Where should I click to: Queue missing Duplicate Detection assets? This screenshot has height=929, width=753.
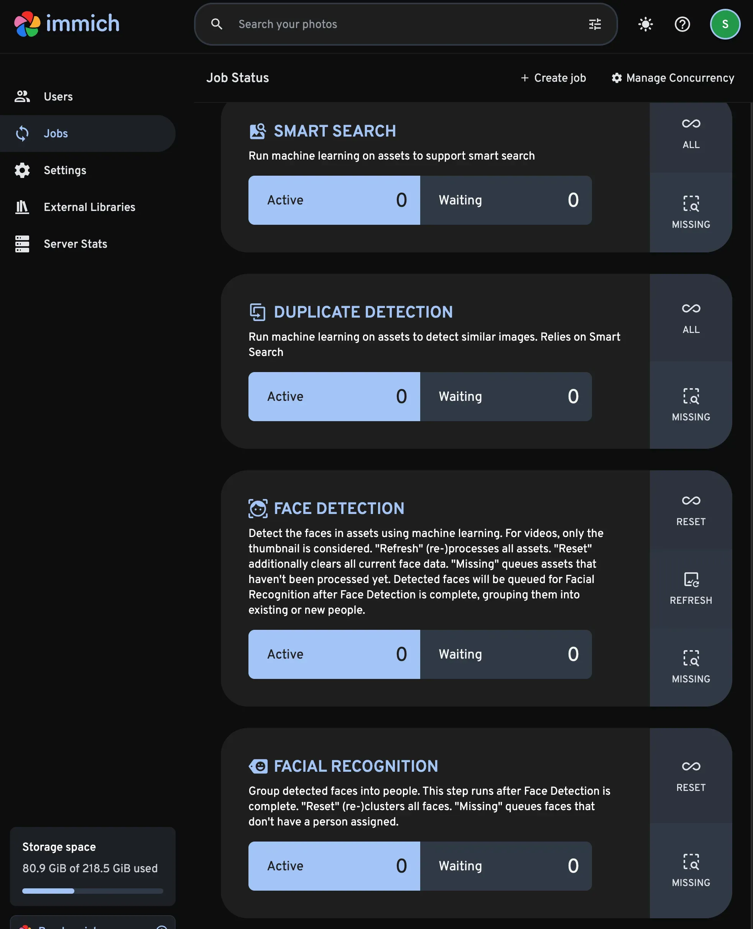click(x=691, y=405)
